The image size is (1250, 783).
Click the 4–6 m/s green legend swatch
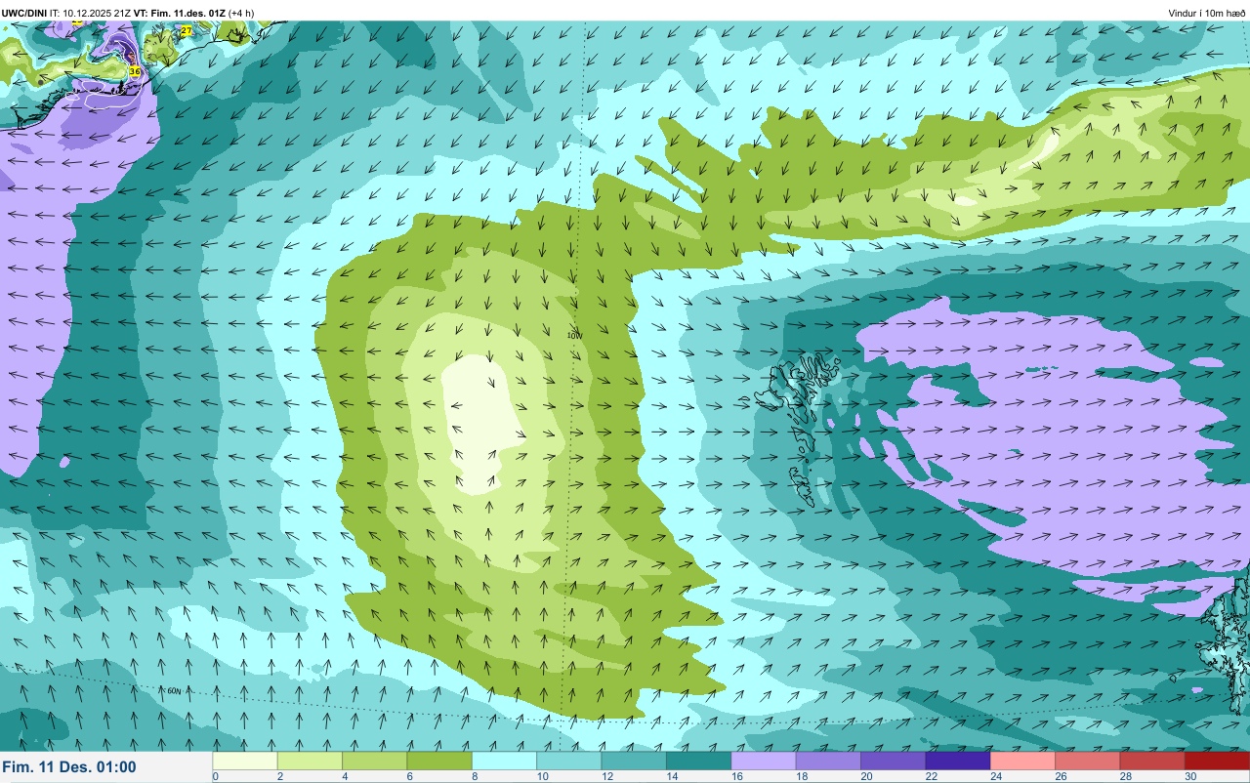click(375, 761)
